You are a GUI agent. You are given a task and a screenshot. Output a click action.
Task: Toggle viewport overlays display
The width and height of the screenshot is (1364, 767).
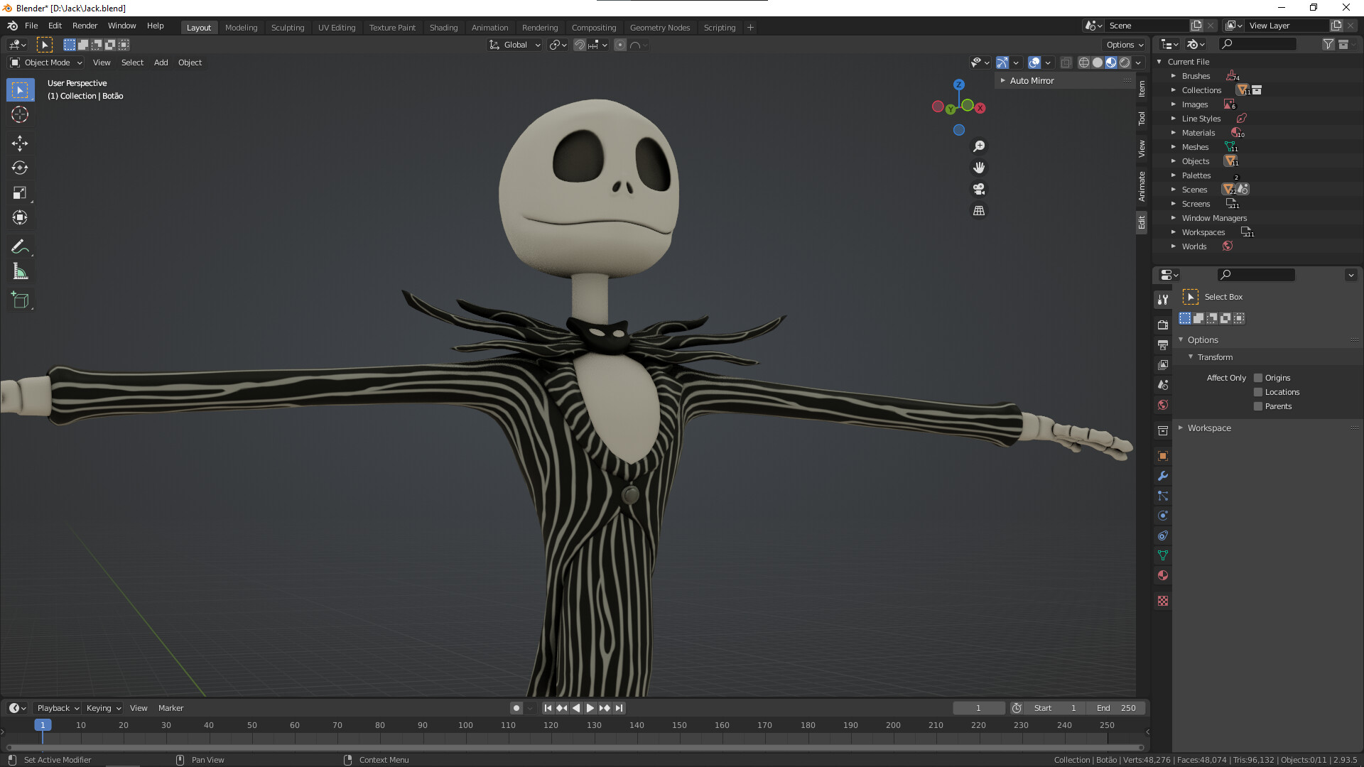1034,62
